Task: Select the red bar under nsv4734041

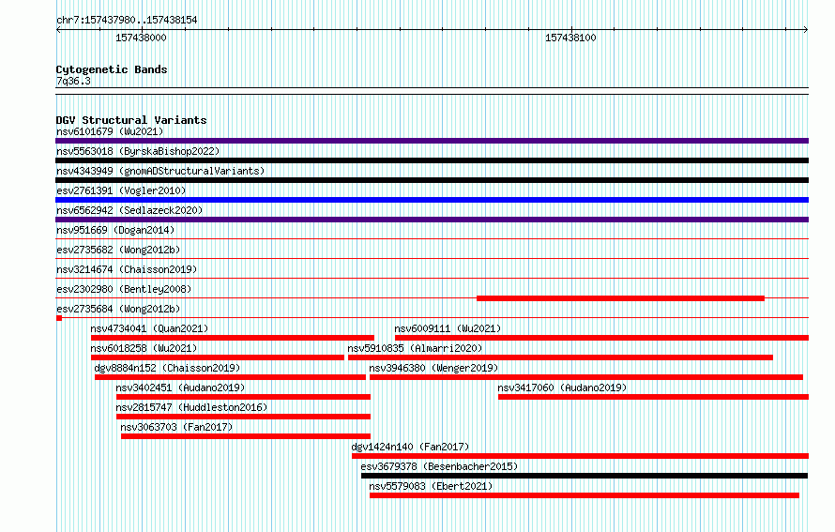Action: (x=232, y=338)
